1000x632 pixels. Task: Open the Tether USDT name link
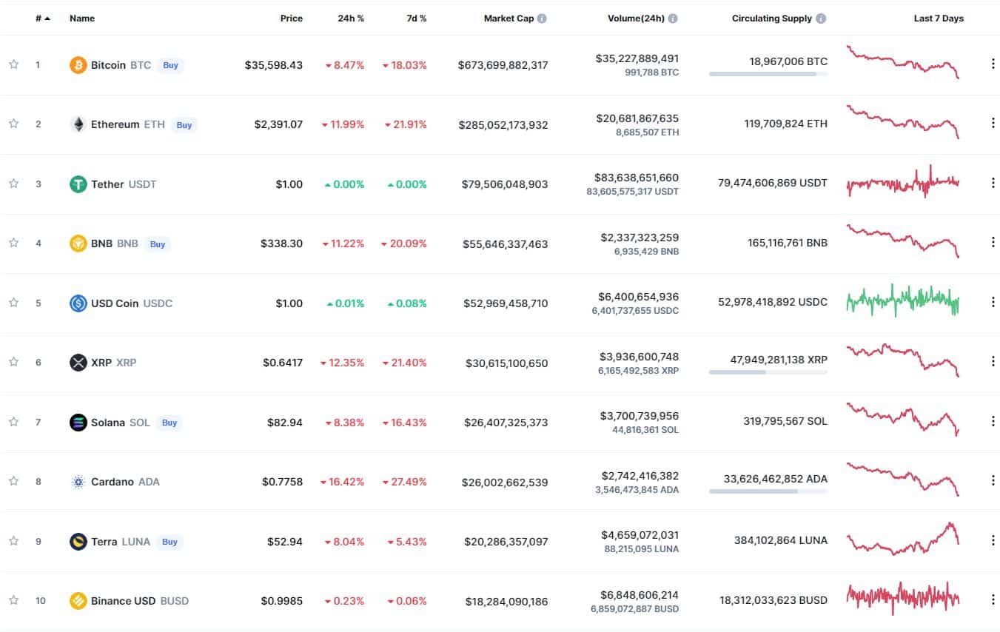pos(124,184)
